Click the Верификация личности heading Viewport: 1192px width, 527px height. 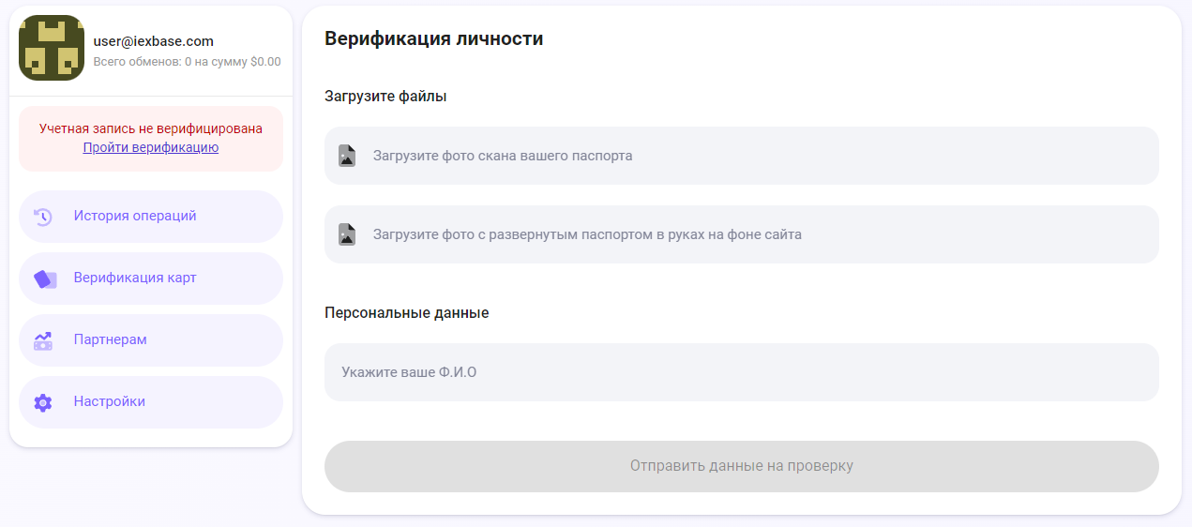pyautogui.click(x=433, y=38)
